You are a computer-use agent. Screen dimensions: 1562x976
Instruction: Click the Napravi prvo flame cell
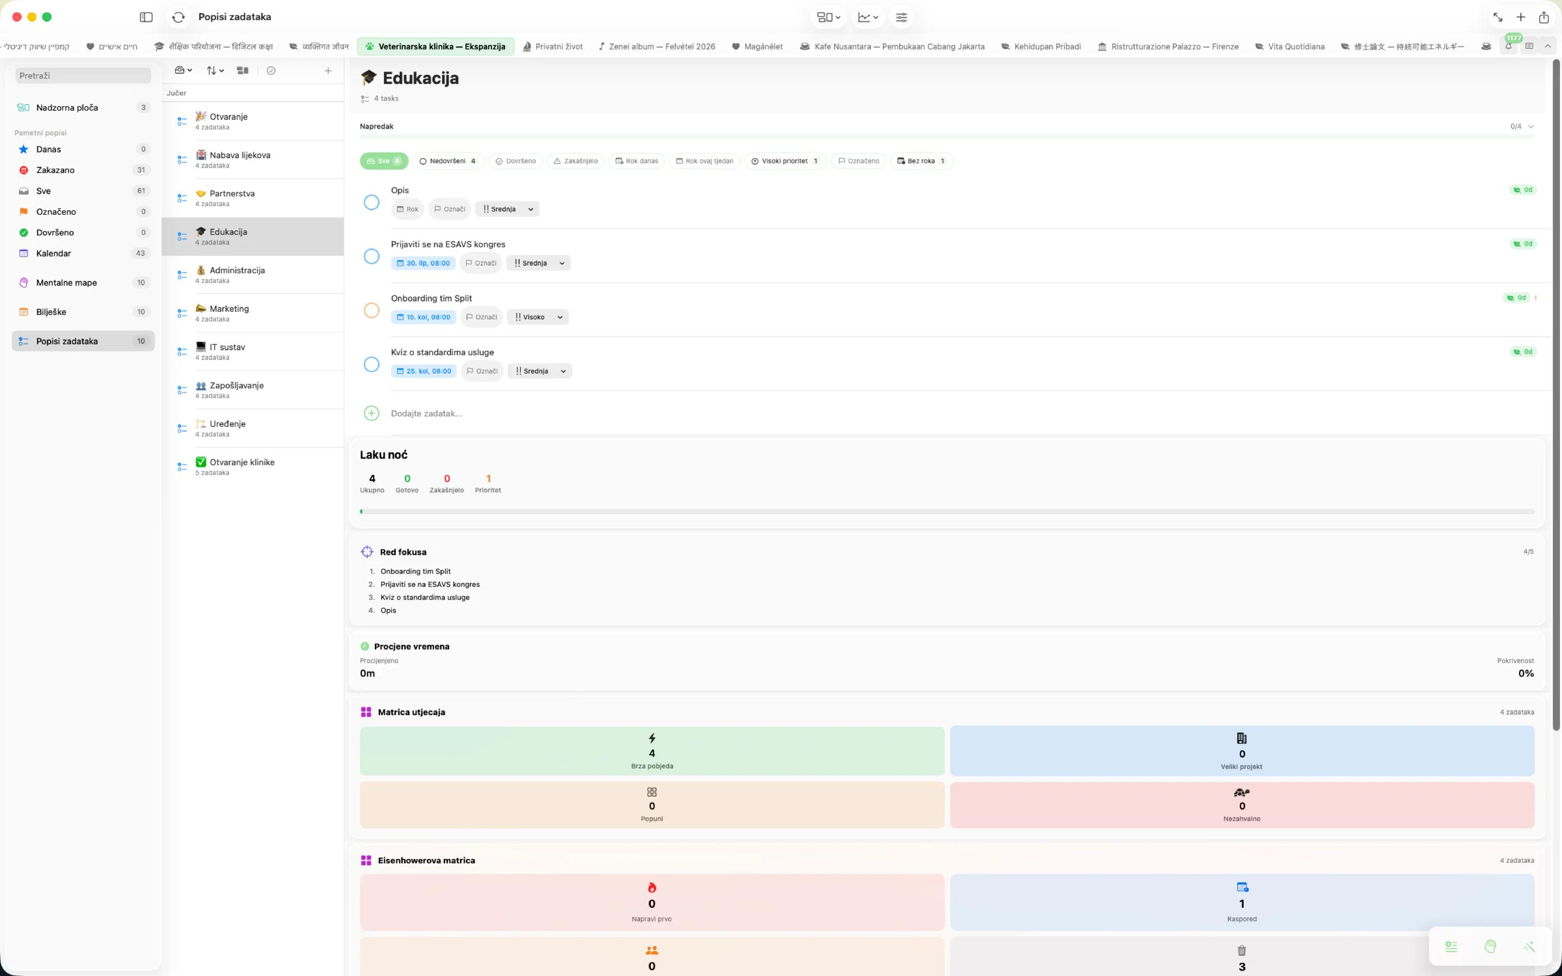click(x=652, y=902)
